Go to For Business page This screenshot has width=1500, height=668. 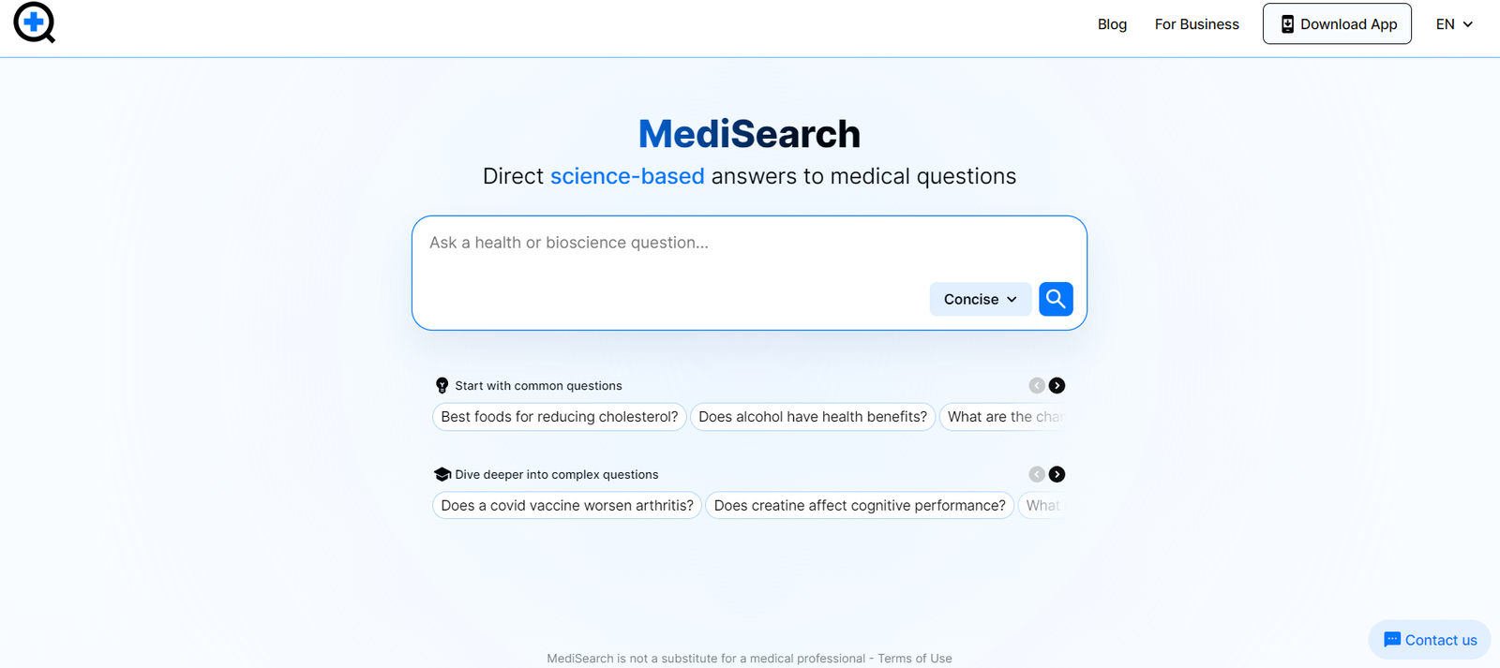point(1196,24)
